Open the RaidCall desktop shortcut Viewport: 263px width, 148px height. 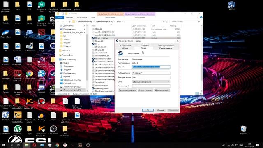(x=6, y=116)
